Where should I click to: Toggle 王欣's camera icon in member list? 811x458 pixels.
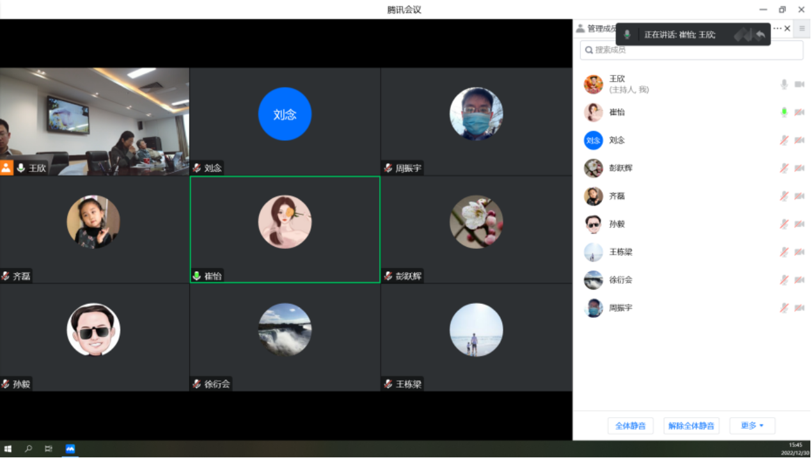tap(799, 84)
